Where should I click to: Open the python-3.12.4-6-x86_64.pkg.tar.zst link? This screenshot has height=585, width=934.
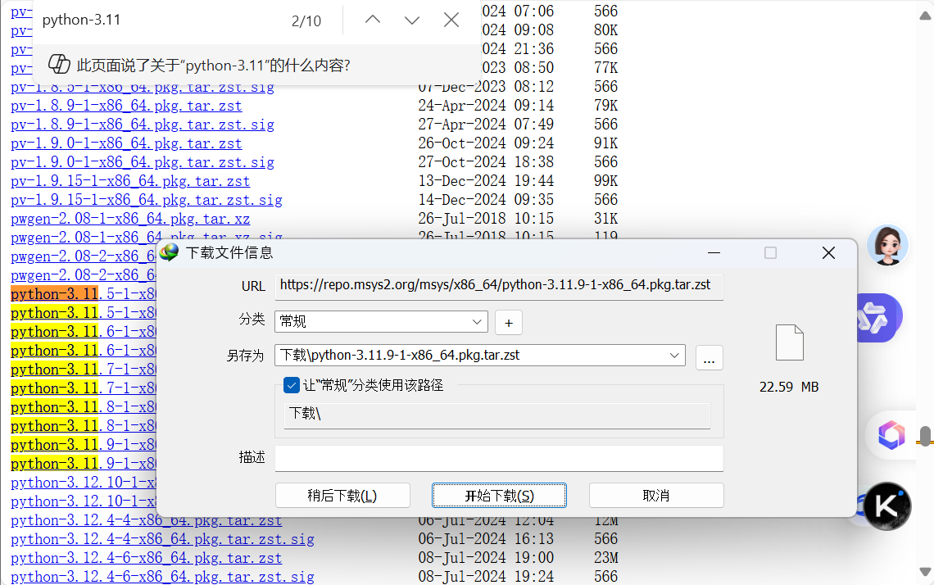147,558
